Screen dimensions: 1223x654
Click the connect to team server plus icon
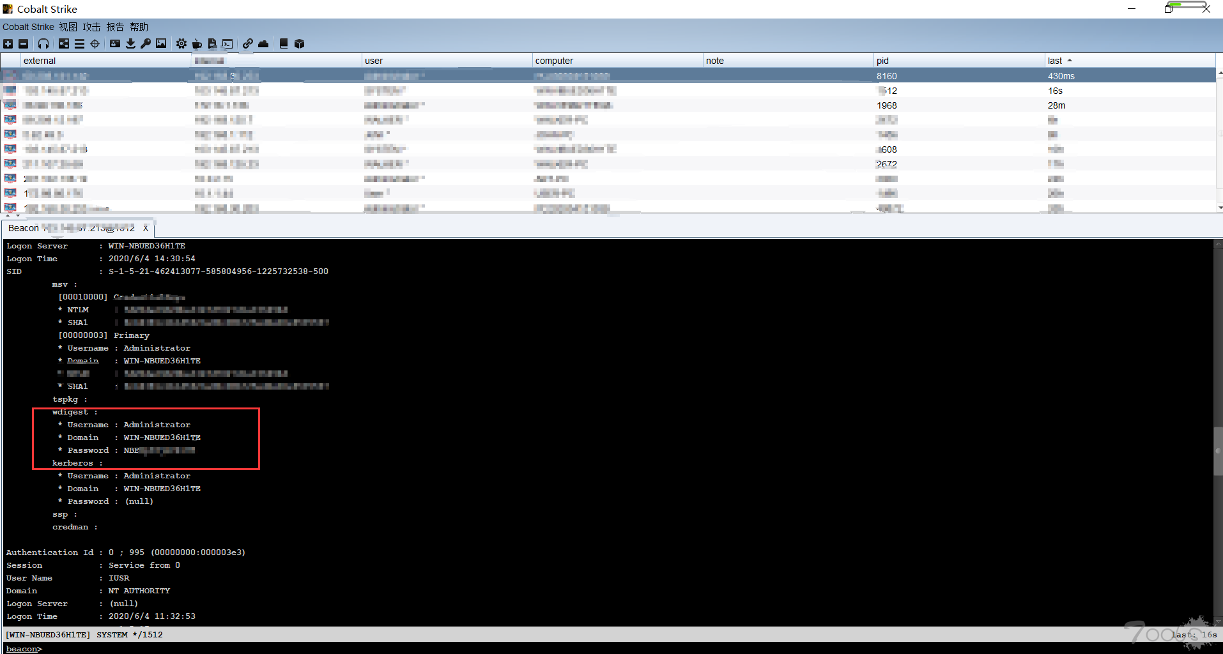8,44
